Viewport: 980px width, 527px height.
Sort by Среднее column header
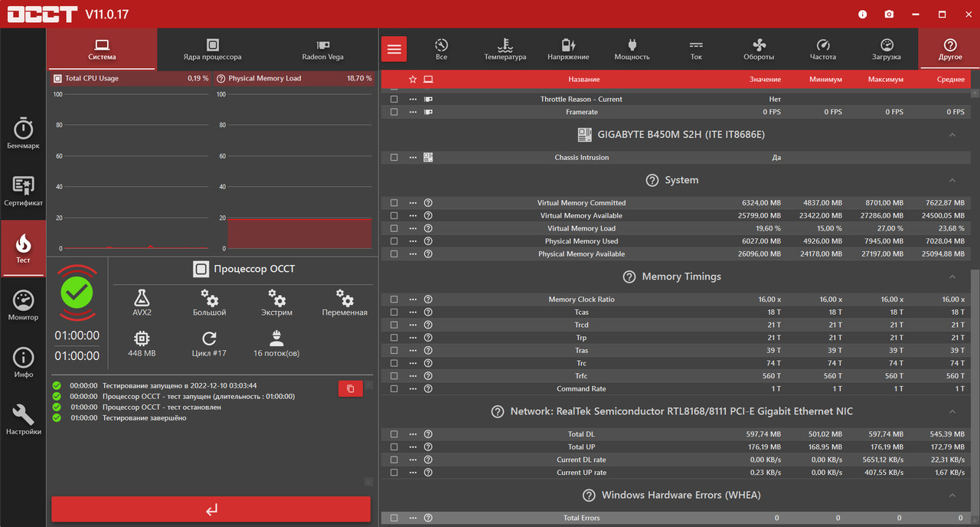pos(951,80)
